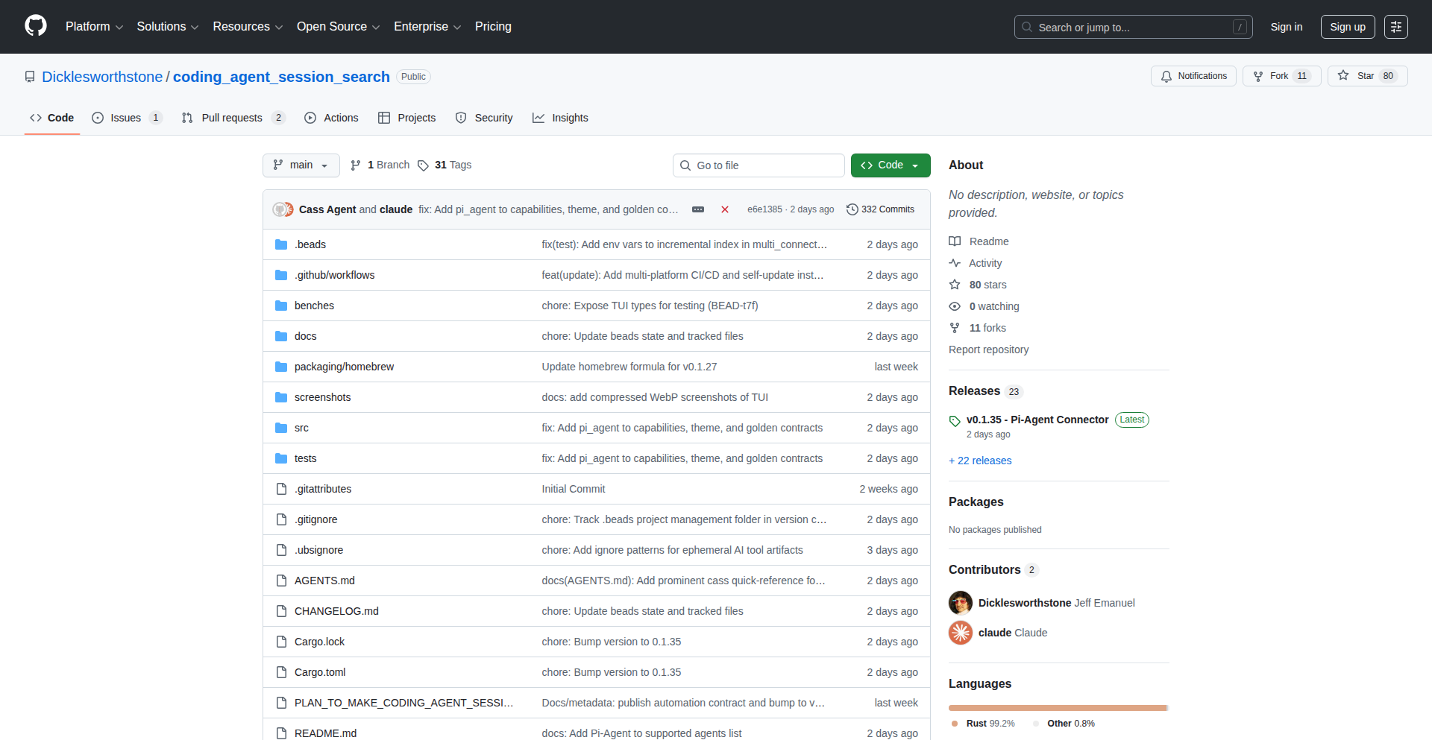Expand the Platform navigation menu

coord(94,27)
